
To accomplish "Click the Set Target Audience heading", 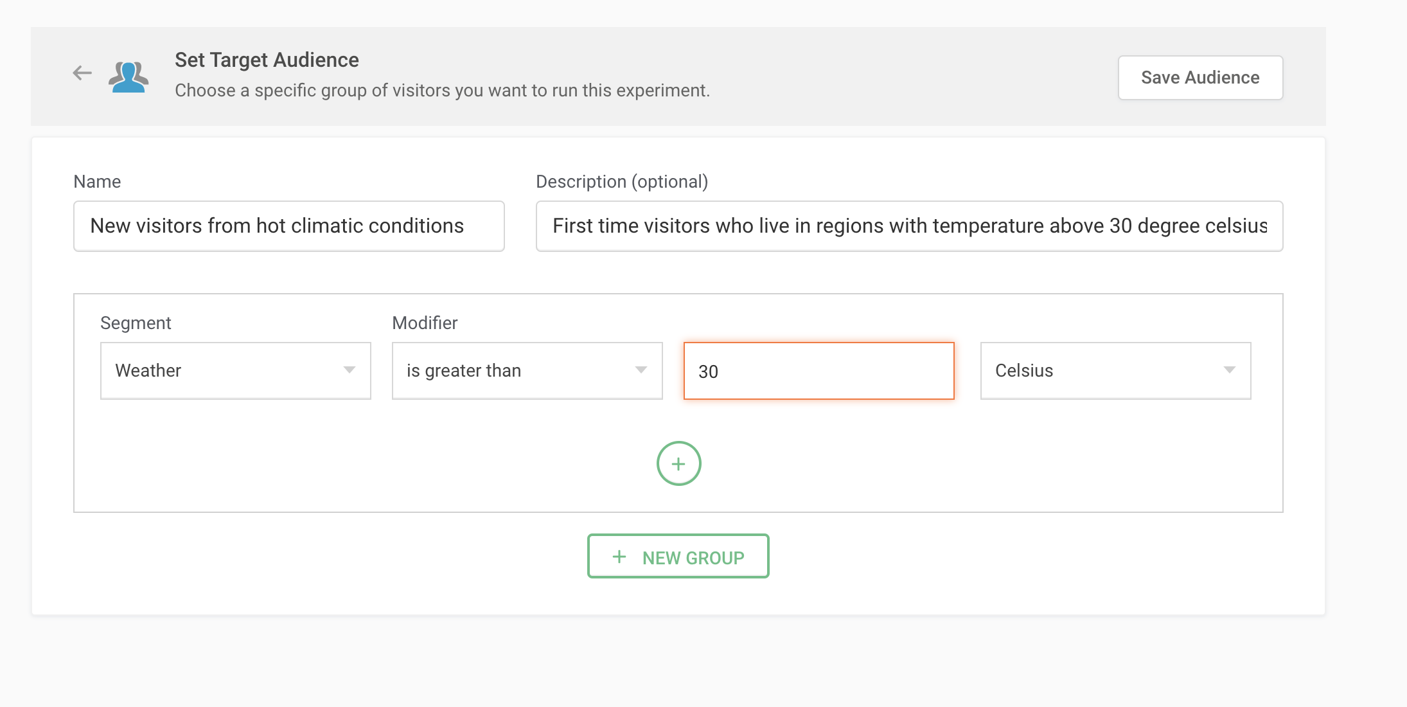I will [x=267, y=60].
